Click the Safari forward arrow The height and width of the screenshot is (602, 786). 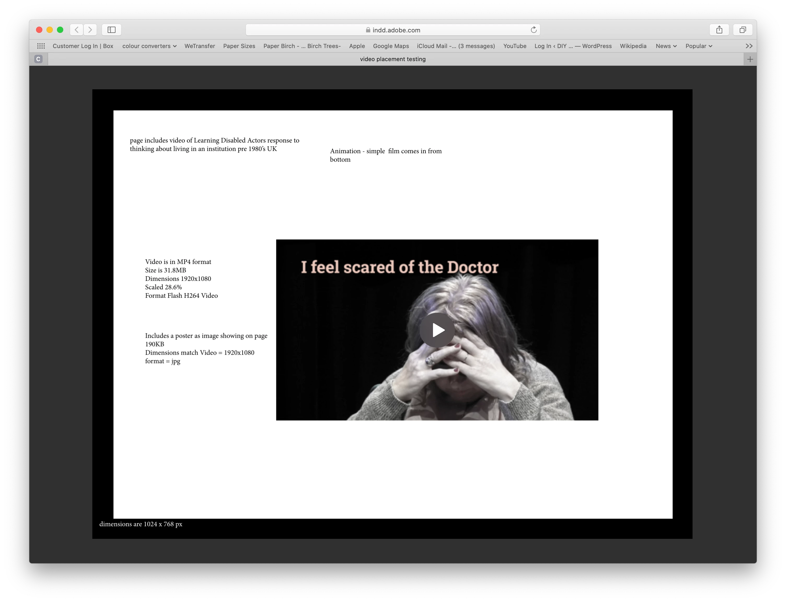pyautogui.click(x=90, y=30)
